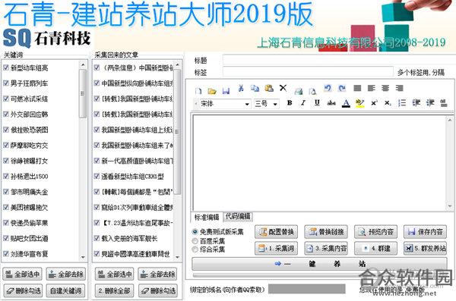Click the Print preview icon
The image size is (456, 301).
coord(312,91)
